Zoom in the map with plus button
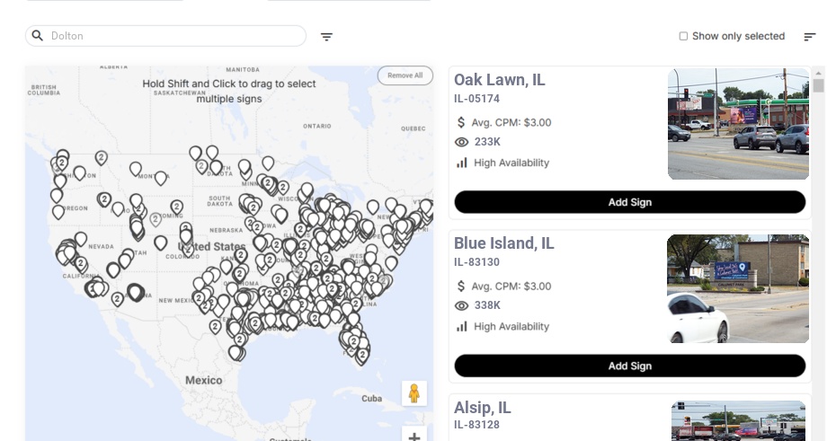The width and height of the screenshot is (827, 441). tap(414, 437)
